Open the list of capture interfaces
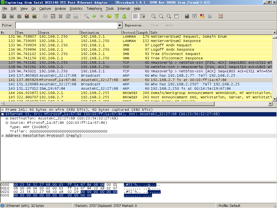The width and height of the screenshot is (277, 208). [4, 17]
